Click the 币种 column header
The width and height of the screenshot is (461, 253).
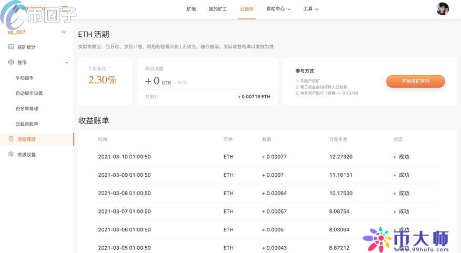click(x=228, y=139)
